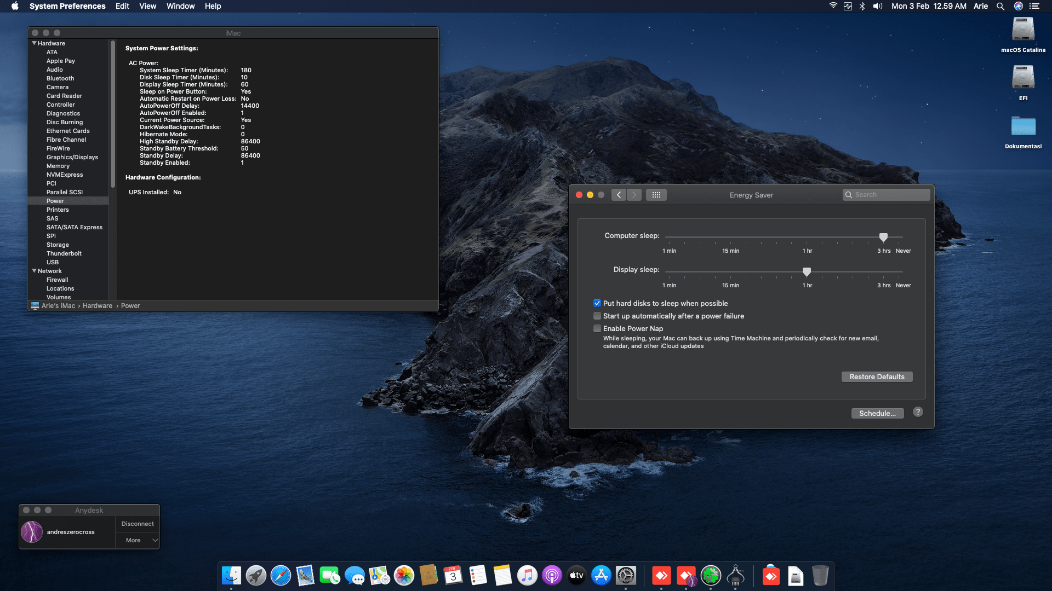Open the Window menu in menu bar
Viewport: 1052px width, 591px height.
pyautogui.click(x=180, y=6)
